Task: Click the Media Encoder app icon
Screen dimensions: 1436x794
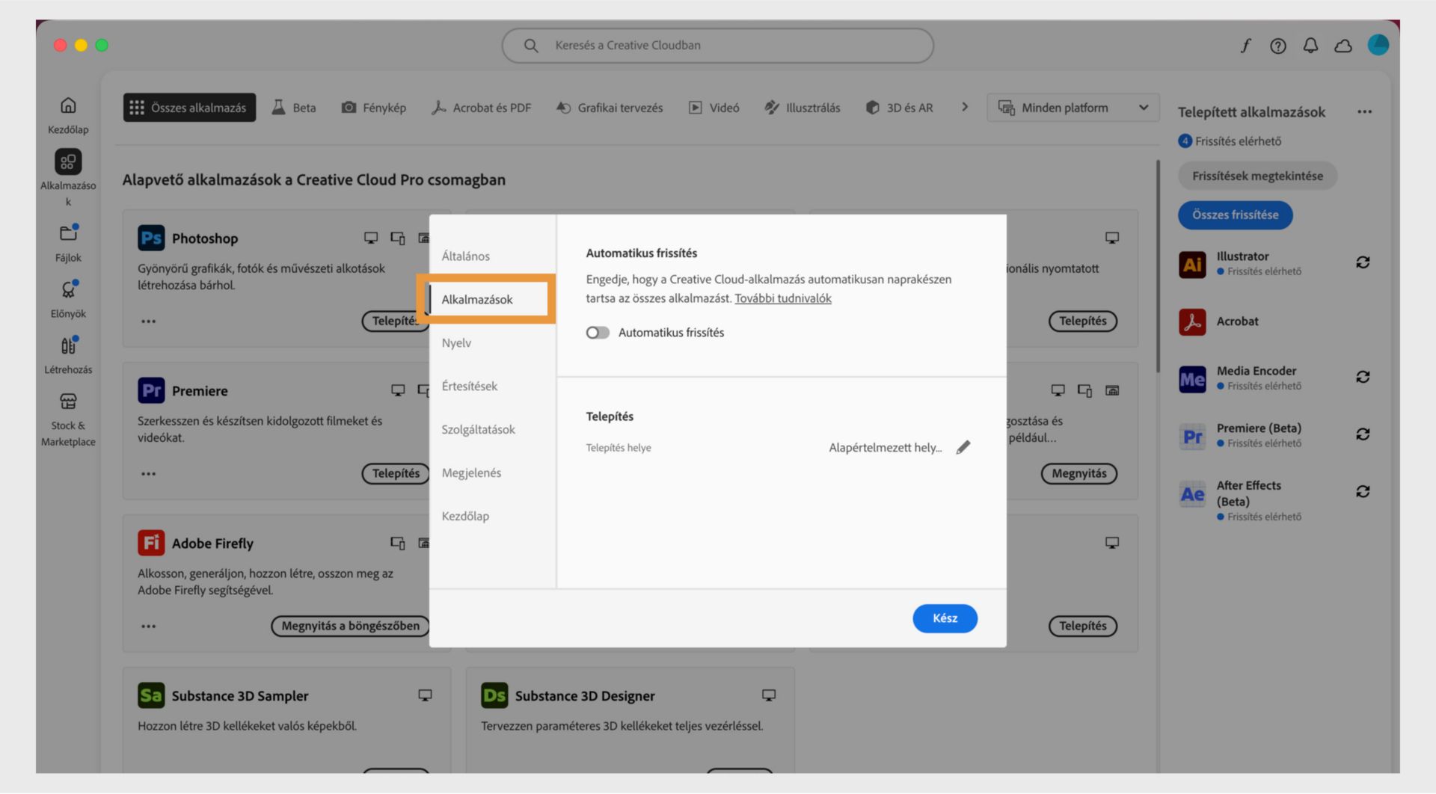Action: pyautogui.click(x=1192, y=379)
